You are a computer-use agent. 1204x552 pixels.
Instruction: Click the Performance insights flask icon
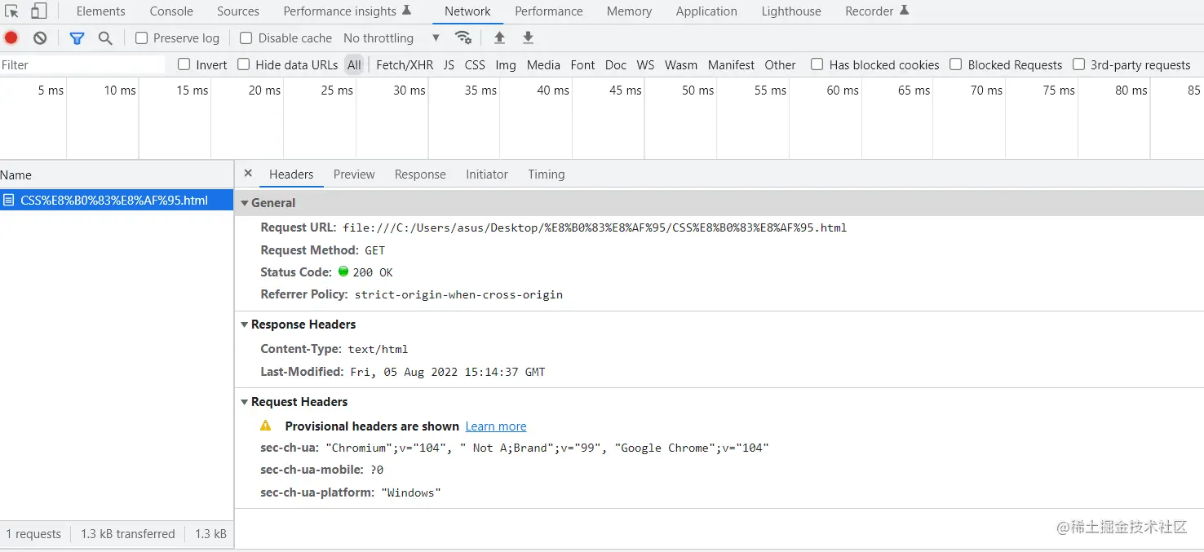click(407, 11)
